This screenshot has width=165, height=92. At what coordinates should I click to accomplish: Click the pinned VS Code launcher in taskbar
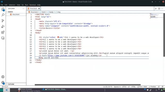[6, 90]
